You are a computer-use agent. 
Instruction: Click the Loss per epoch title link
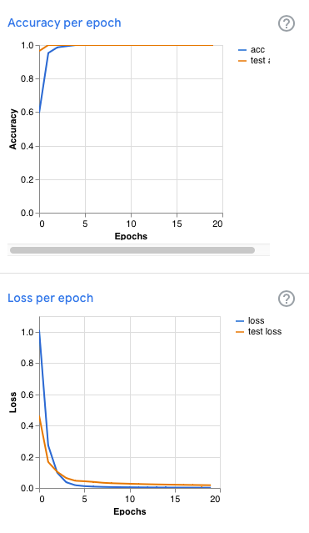pyautogui.click(x=50, y=298)
